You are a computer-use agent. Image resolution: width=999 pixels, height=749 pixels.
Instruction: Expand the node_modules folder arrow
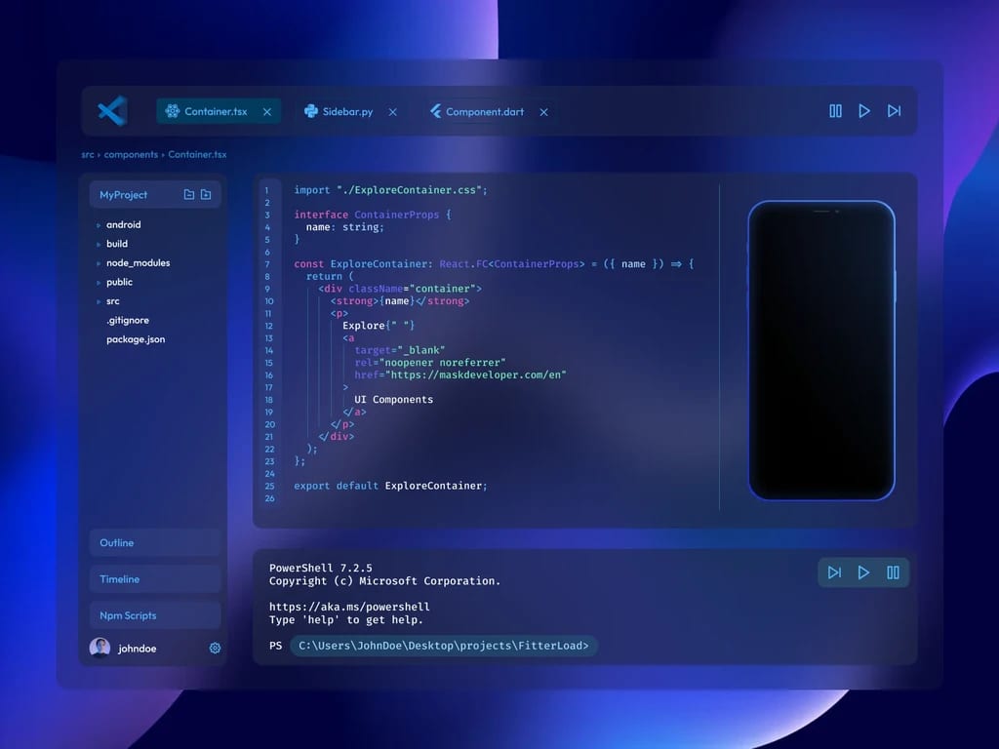pyautogui.click(x=99, y=263)
